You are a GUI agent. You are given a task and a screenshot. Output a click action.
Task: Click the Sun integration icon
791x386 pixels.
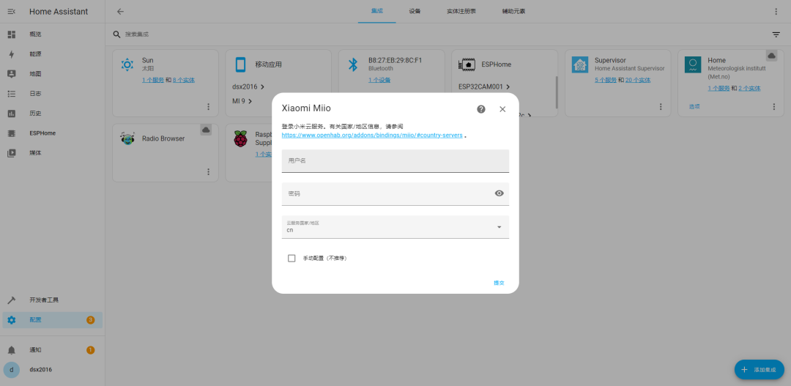coord(127,64)
